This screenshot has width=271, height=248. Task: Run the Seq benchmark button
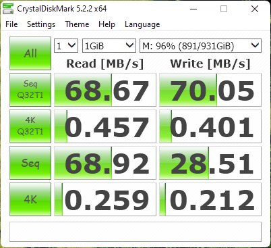pyautogui.click(x=30, y=163)
